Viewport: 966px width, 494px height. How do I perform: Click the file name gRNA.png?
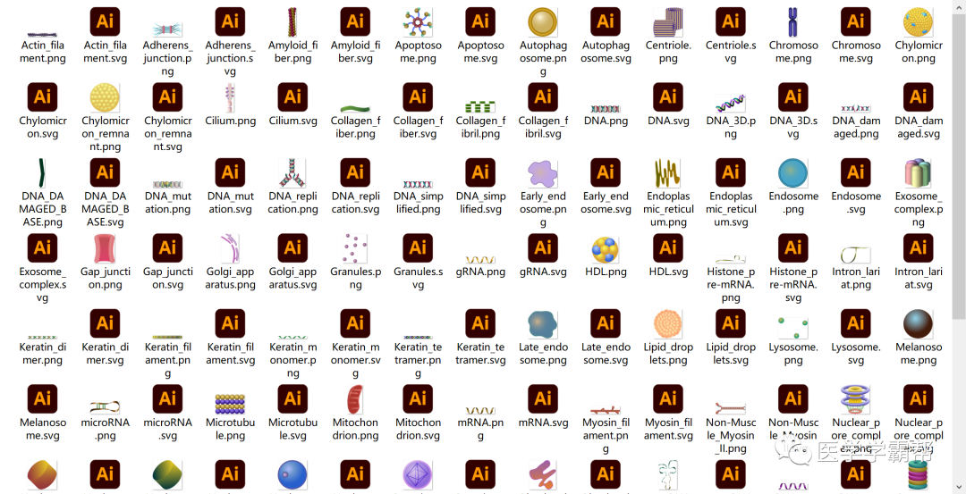pos(480,272)
